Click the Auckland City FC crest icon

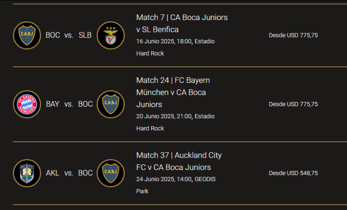pyautogui.click(x=27, y=173)
